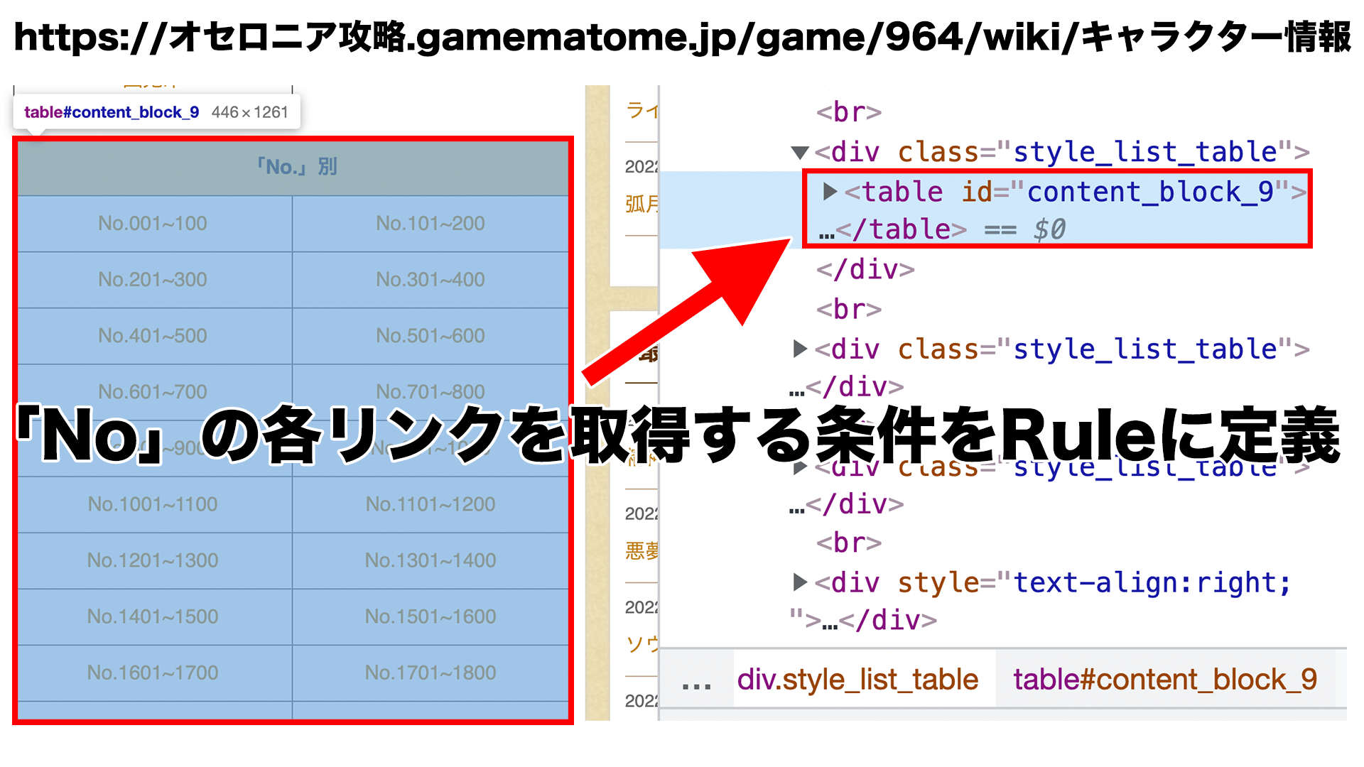1364x767 pixels.
Task: Select div.style_list_table breadcrumb
Action: pos(857,680)
